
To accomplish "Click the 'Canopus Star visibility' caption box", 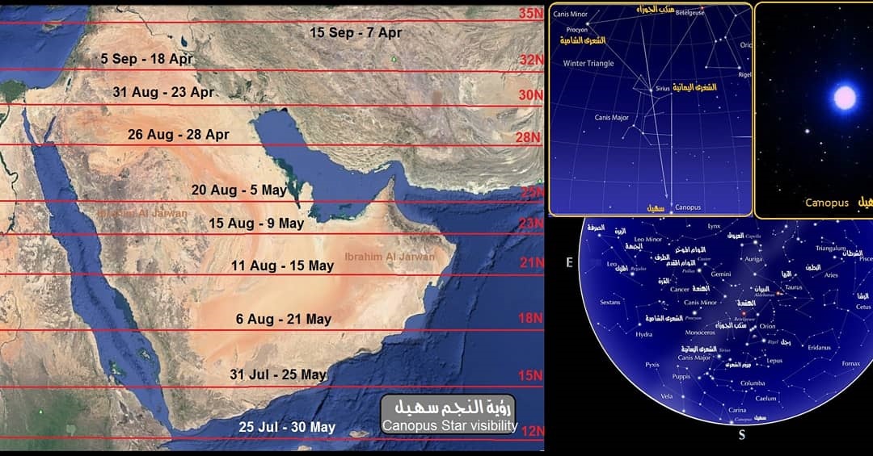I will (449, 415).
